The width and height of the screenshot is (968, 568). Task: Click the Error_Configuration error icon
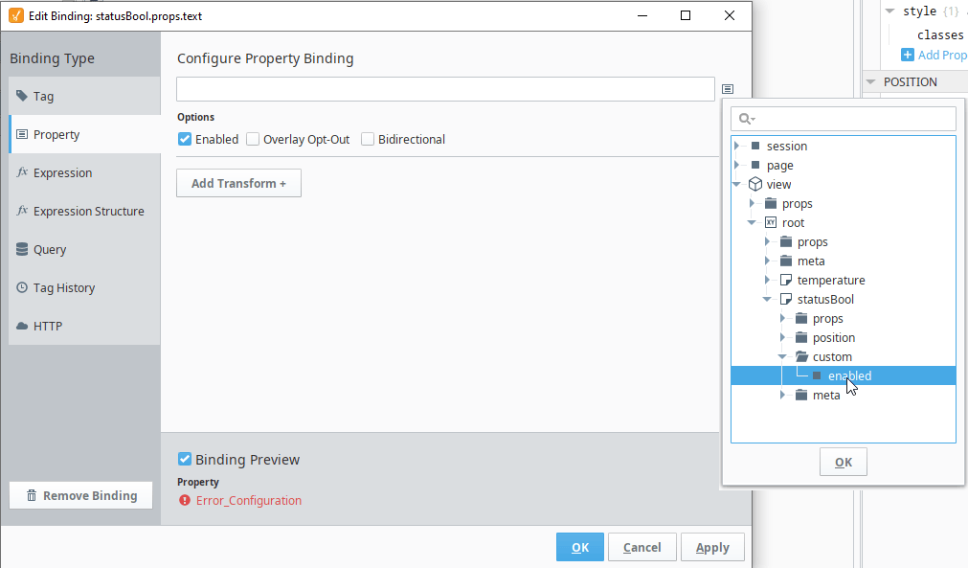coord(184,500)
